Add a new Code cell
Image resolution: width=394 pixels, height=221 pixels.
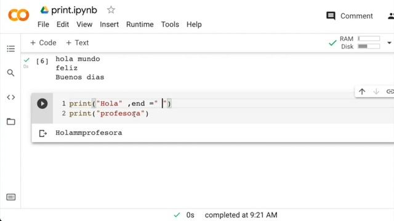pos(43,43)
